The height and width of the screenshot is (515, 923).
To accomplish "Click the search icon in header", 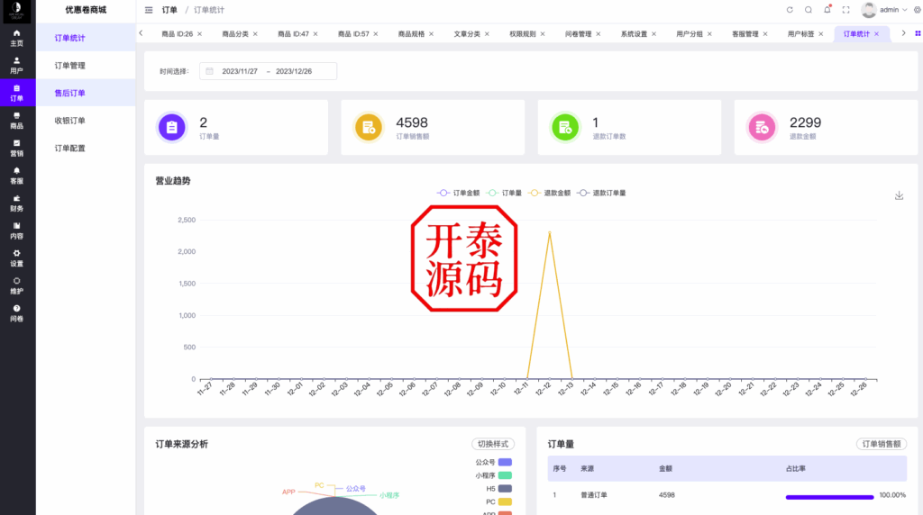I will tap(809, 10).
